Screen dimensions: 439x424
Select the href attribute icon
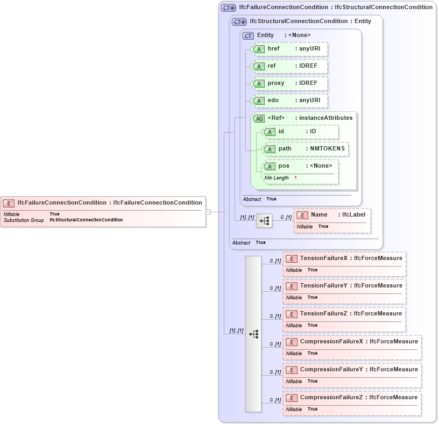pyautogui.click(x=259, y=49)
